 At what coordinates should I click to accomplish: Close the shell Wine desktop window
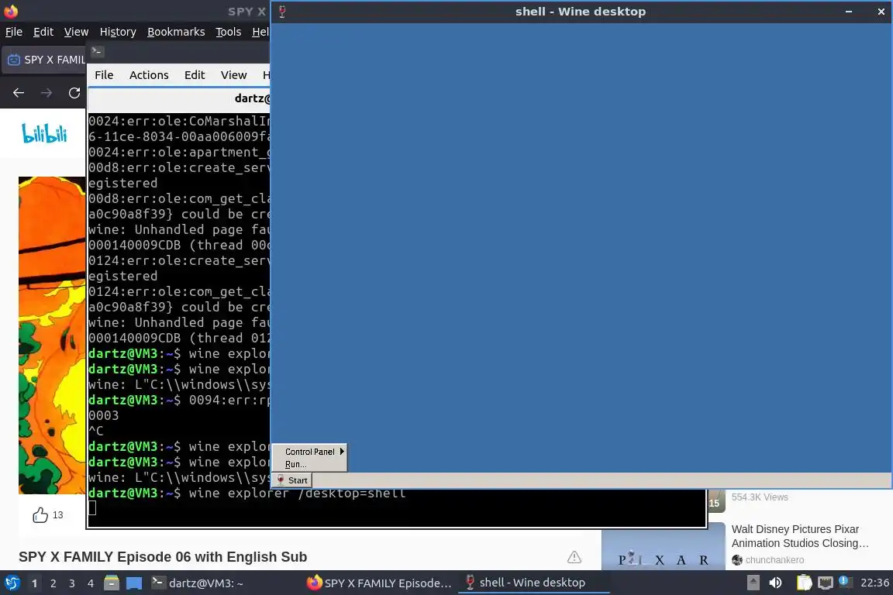(881, 12)
